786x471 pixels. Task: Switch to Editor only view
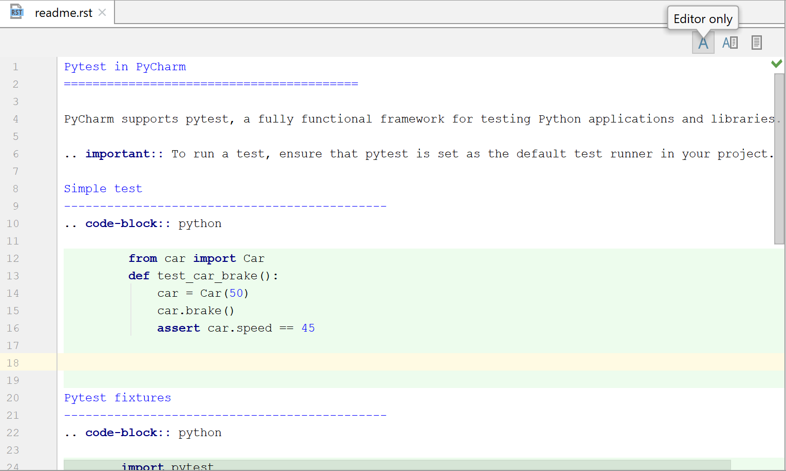[x=703, y=43]
